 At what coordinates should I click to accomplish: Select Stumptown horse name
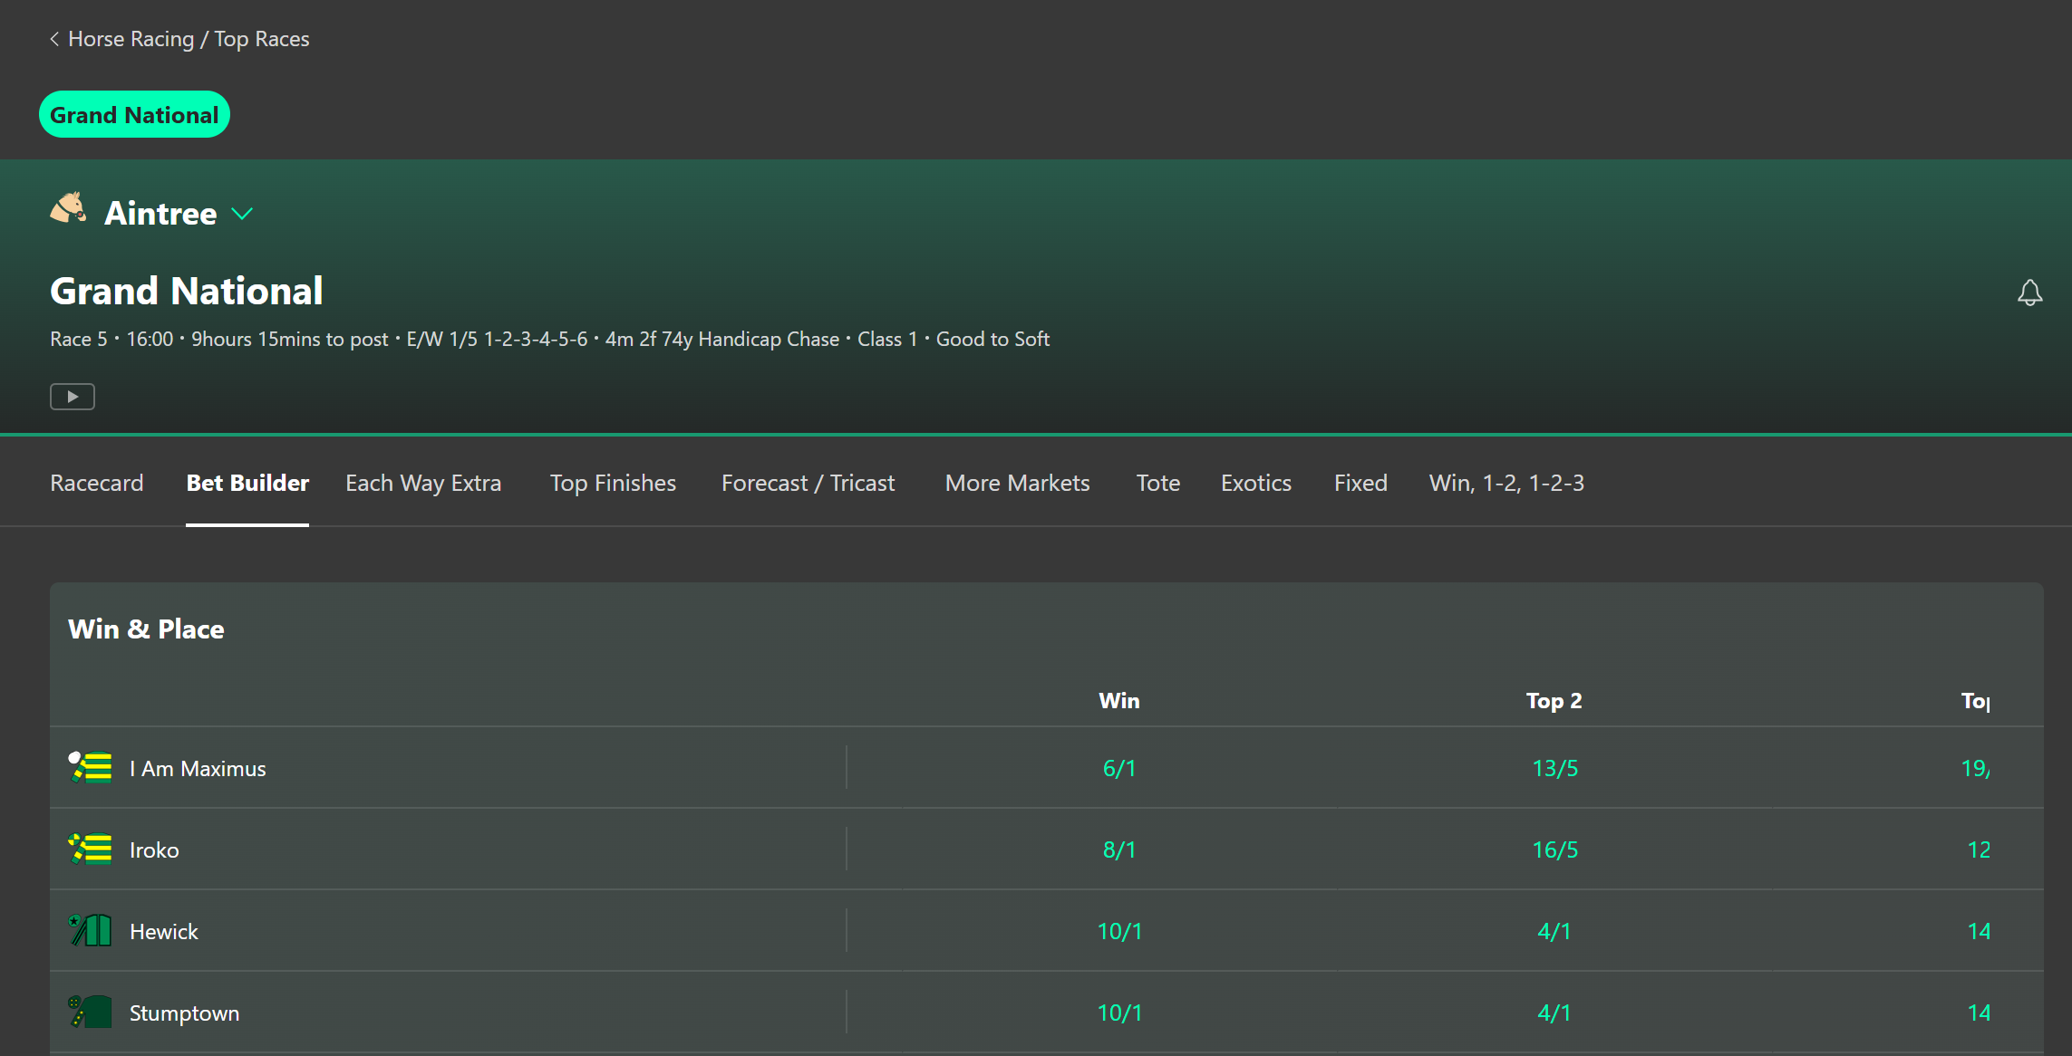click(x=184, y=1013)
